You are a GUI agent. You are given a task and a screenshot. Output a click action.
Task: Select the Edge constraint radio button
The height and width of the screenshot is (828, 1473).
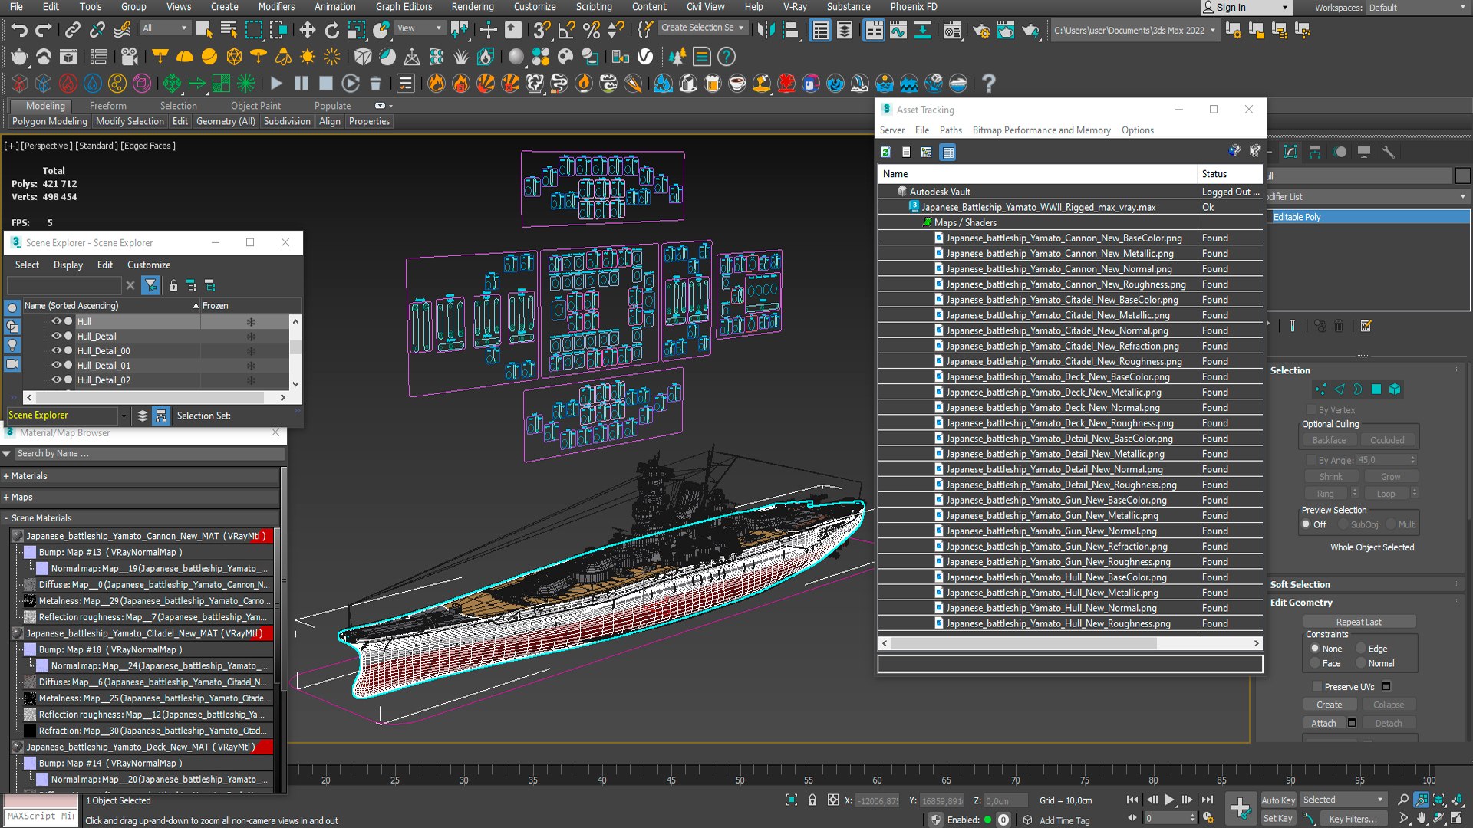(1361, 649)
